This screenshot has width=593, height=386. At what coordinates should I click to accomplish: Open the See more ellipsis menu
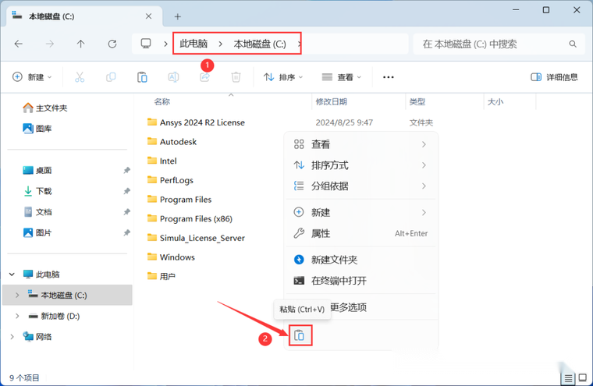tap(389, 77)
